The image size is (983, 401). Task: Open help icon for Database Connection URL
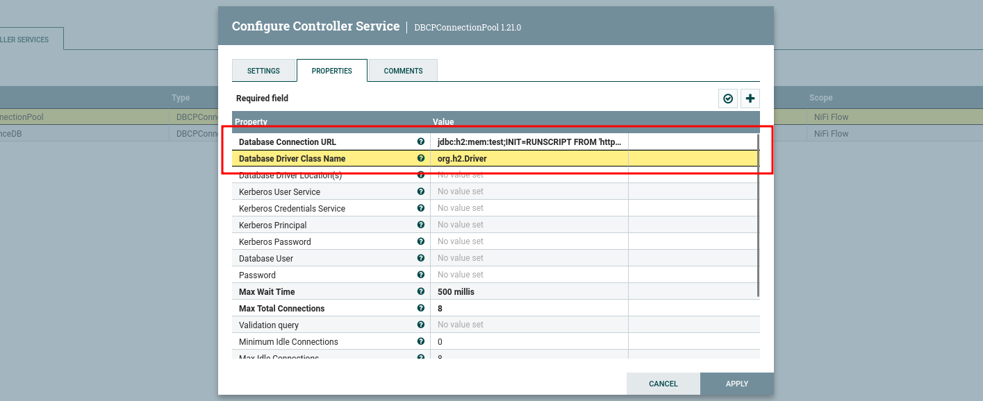tap(421, 142)
